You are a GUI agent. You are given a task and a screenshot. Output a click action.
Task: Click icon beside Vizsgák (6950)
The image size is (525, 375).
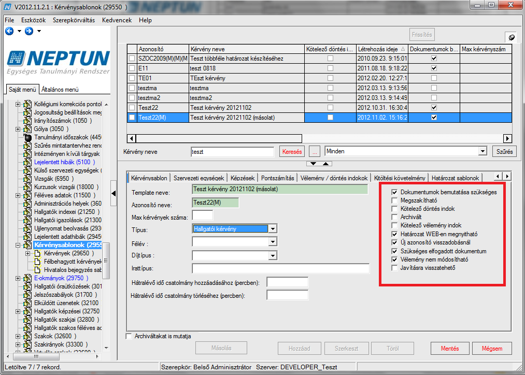(28, 179)
